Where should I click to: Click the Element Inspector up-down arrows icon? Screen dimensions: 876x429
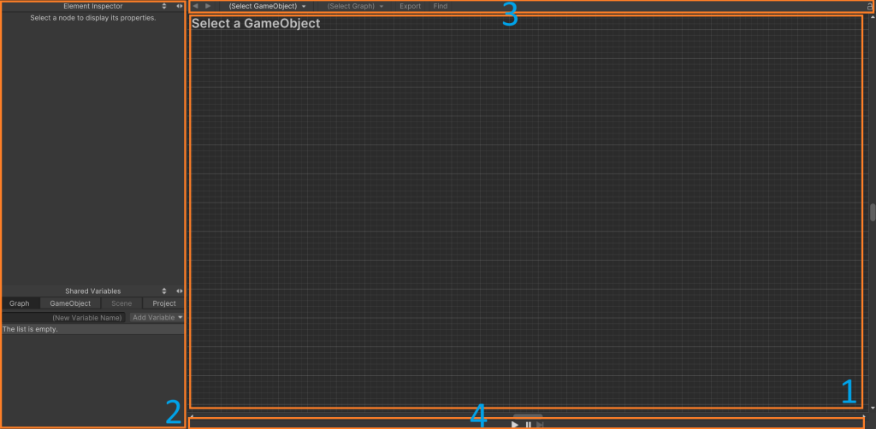(x=164, y=6)
